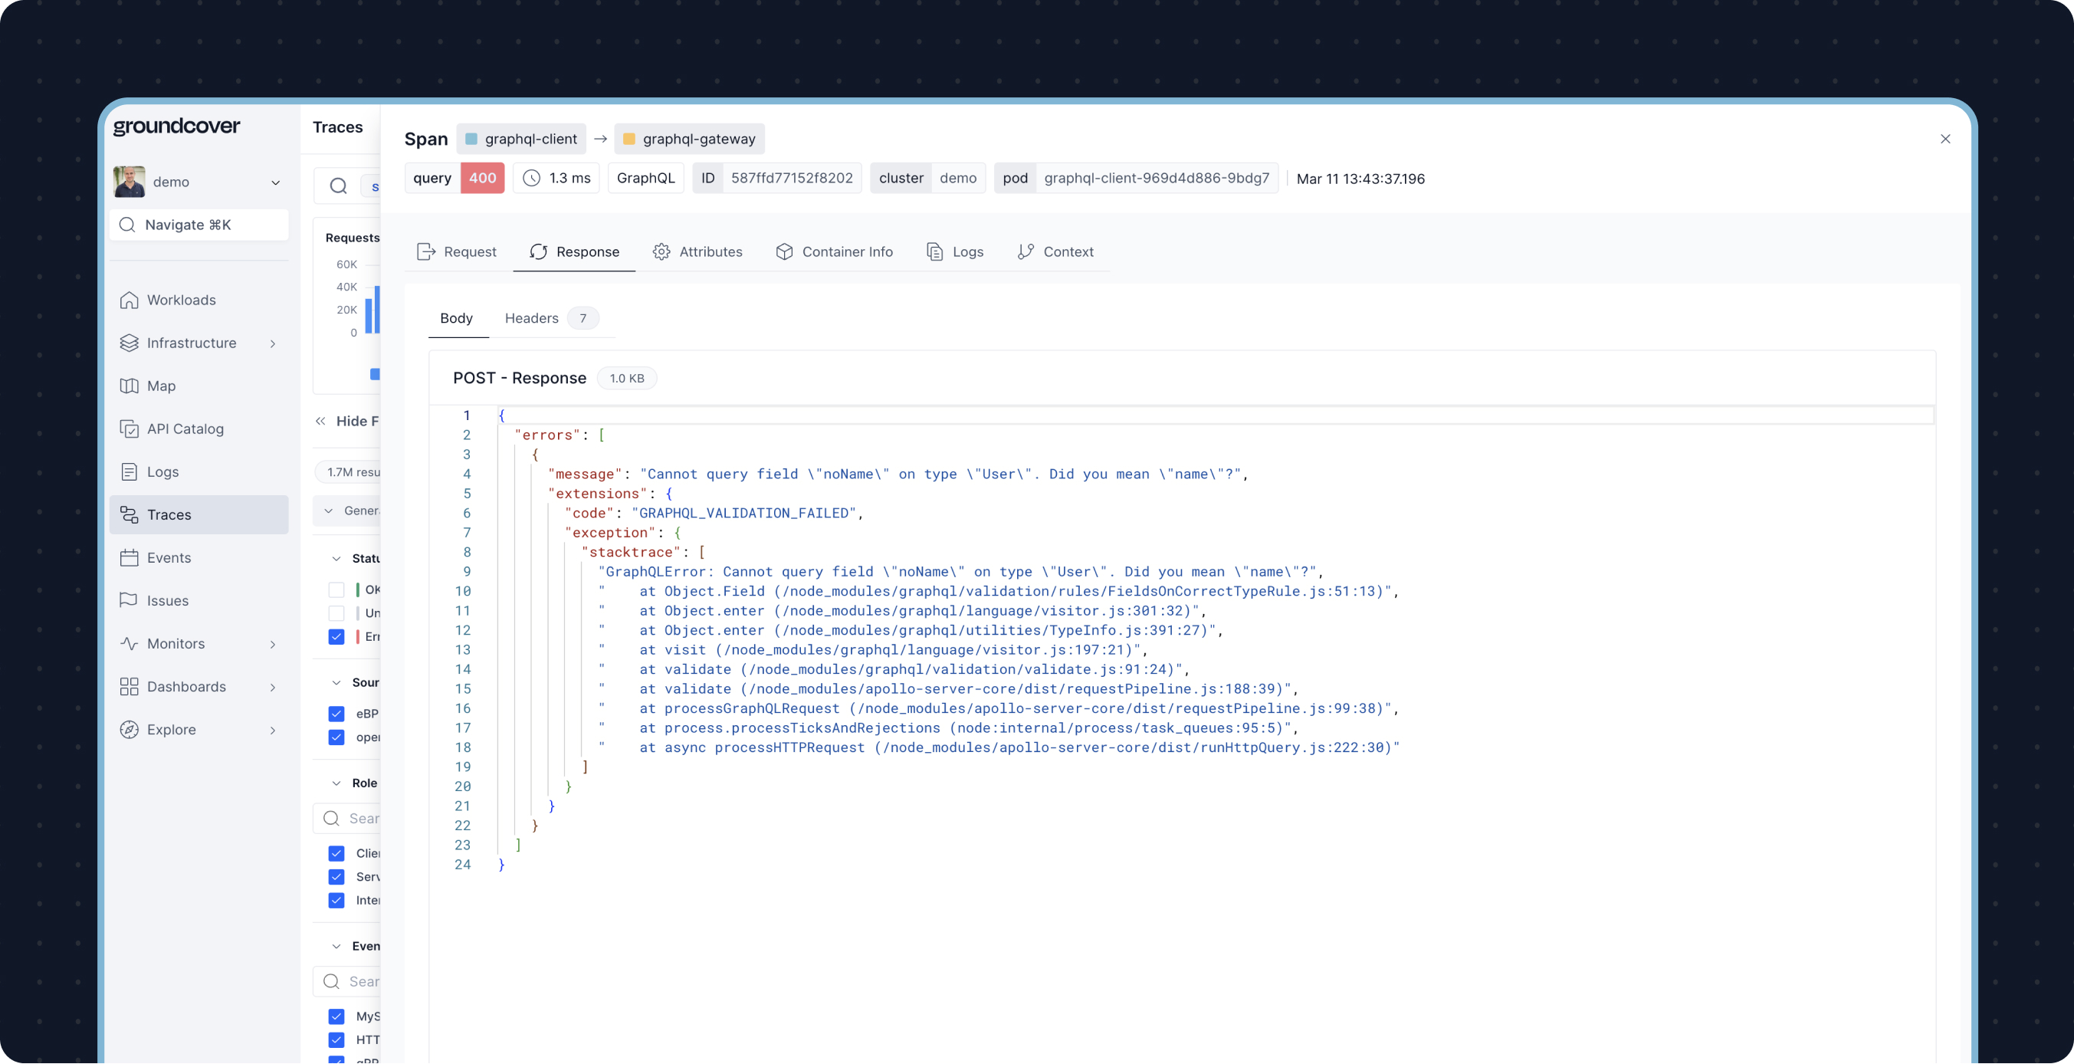Click the blue graphql-client color square
The width and height of the screenshot is (2074, 1064).
(x=472, y=140)
